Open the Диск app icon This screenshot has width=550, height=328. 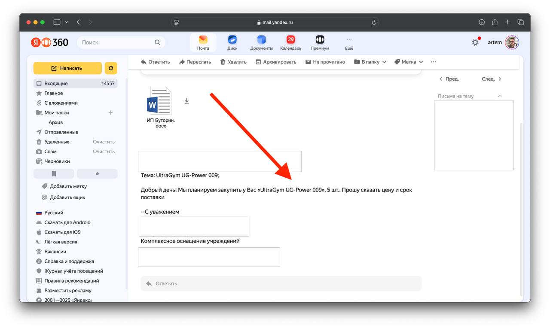point(232,43)
